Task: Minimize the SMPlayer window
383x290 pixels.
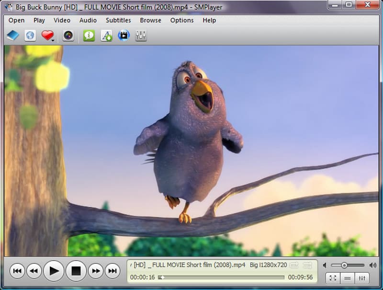Action: 335,5
